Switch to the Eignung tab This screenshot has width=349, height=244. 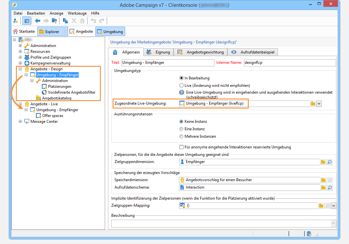[x=158, y=52]
